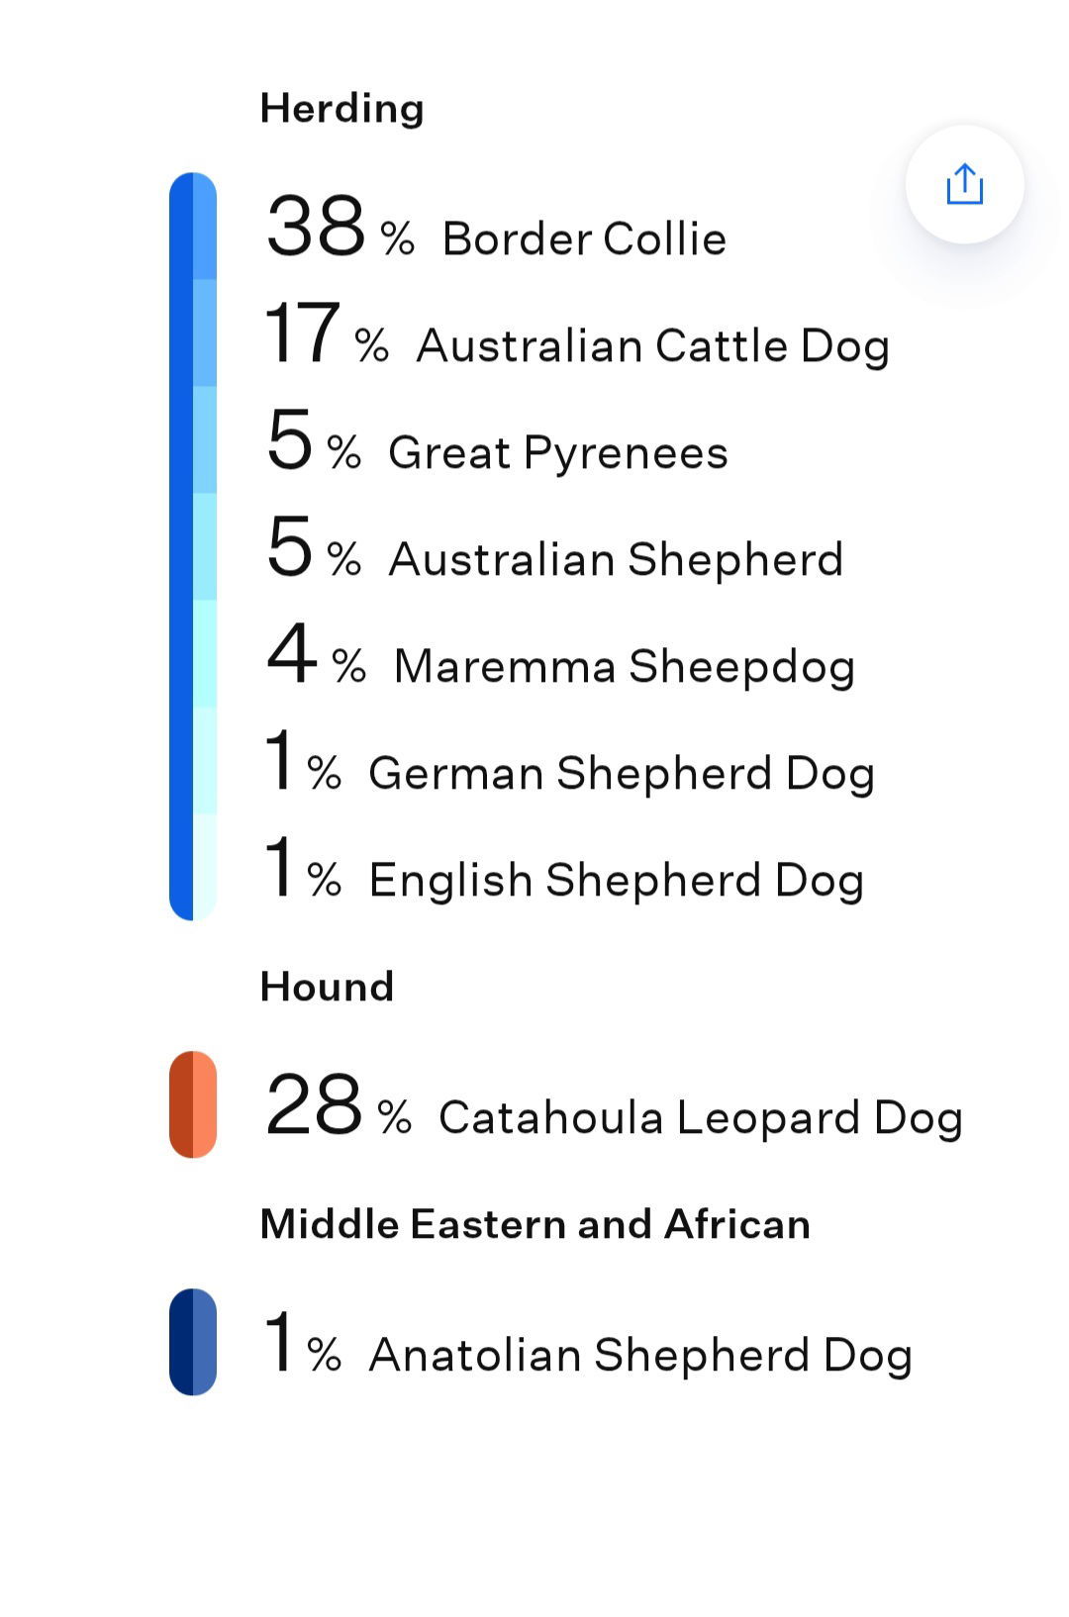Tap the Maremma Sheepdog breed entry
This screenshot has width=1069, height=1617.
point(560,654)
